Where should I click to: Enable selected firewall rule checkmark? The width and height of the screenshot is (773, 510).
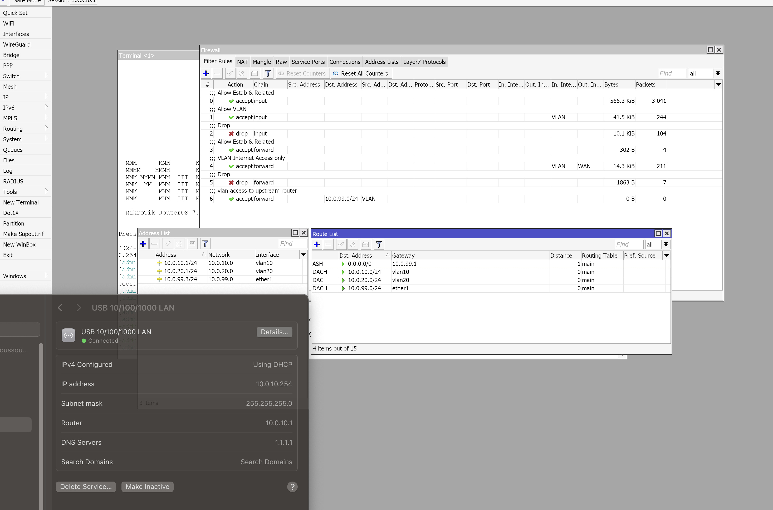(x=230, y=73)
